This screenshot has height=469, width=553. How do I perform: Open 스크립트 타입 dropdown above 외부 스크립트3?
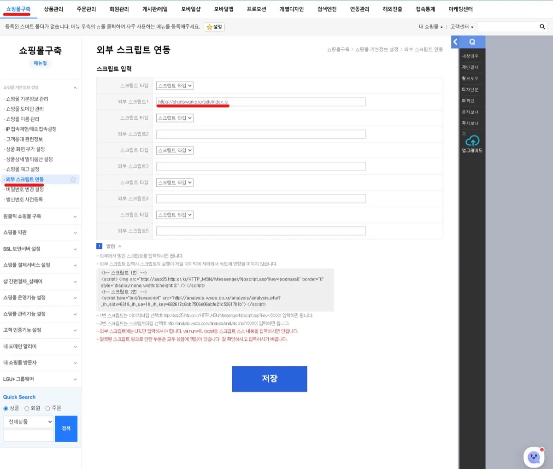pos(175,150)
